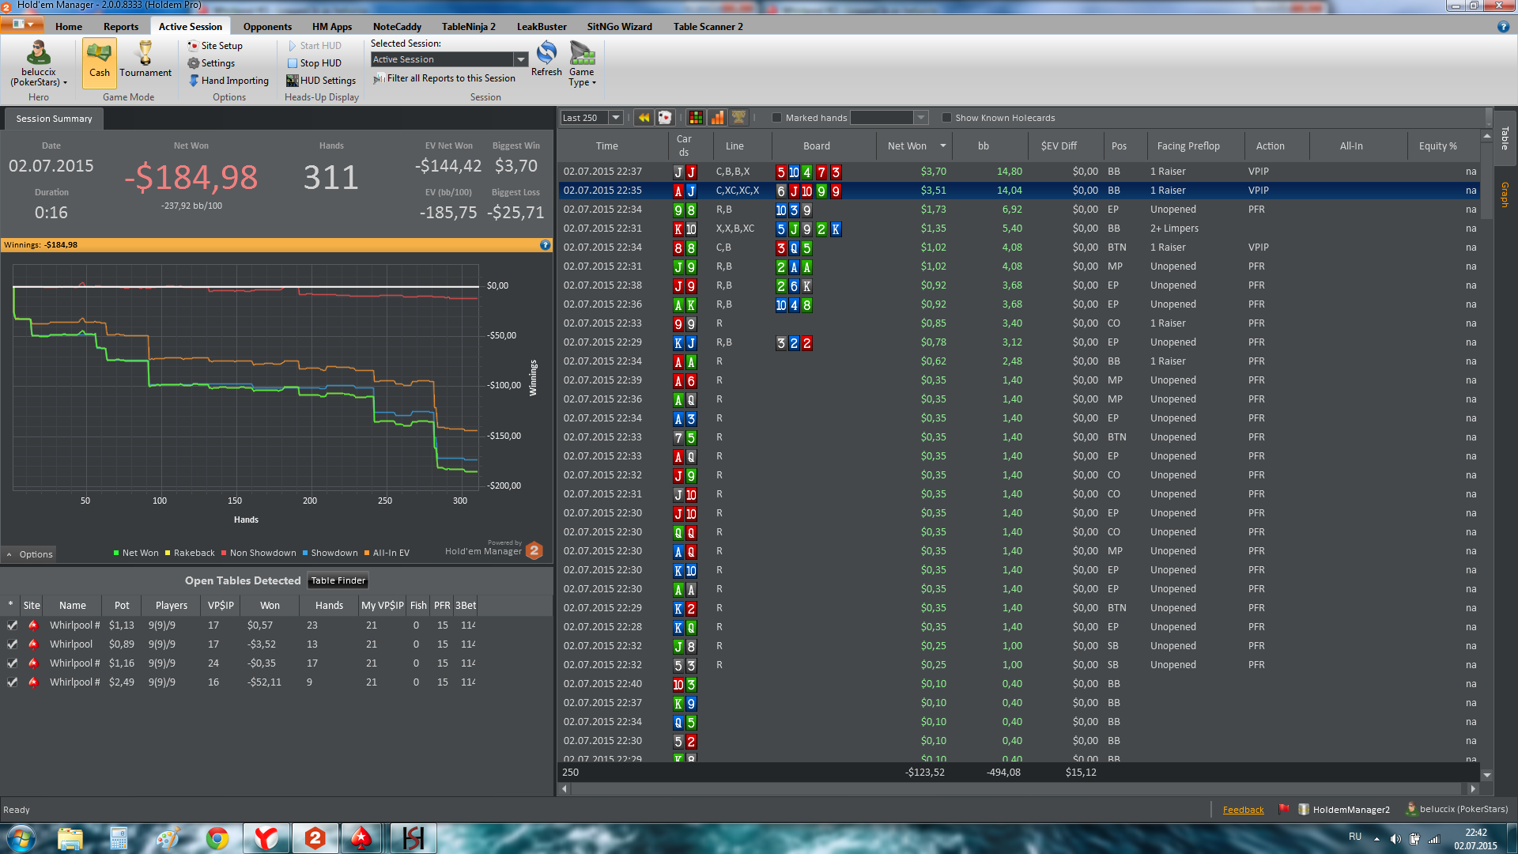Open the SitNGo Wizard tab
This screenshot has height=854, width=1518.
(619, 27)
